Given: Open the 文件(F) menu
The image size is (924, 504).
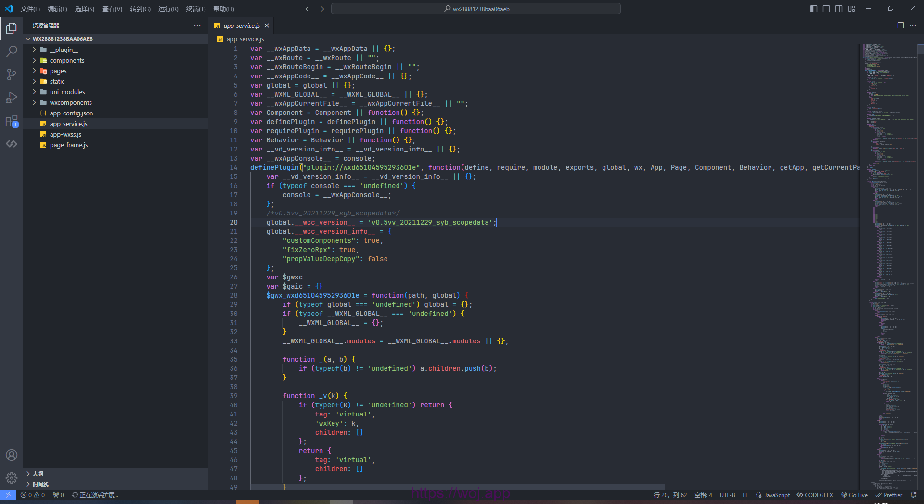Looking at the screenshot, I should (x=30, y=9).
